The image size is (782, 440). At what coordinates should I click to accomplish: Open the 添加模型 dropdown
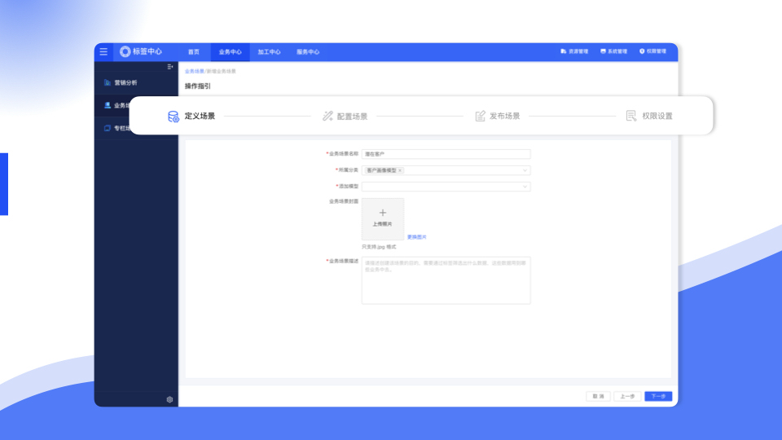tap(446, 187)
